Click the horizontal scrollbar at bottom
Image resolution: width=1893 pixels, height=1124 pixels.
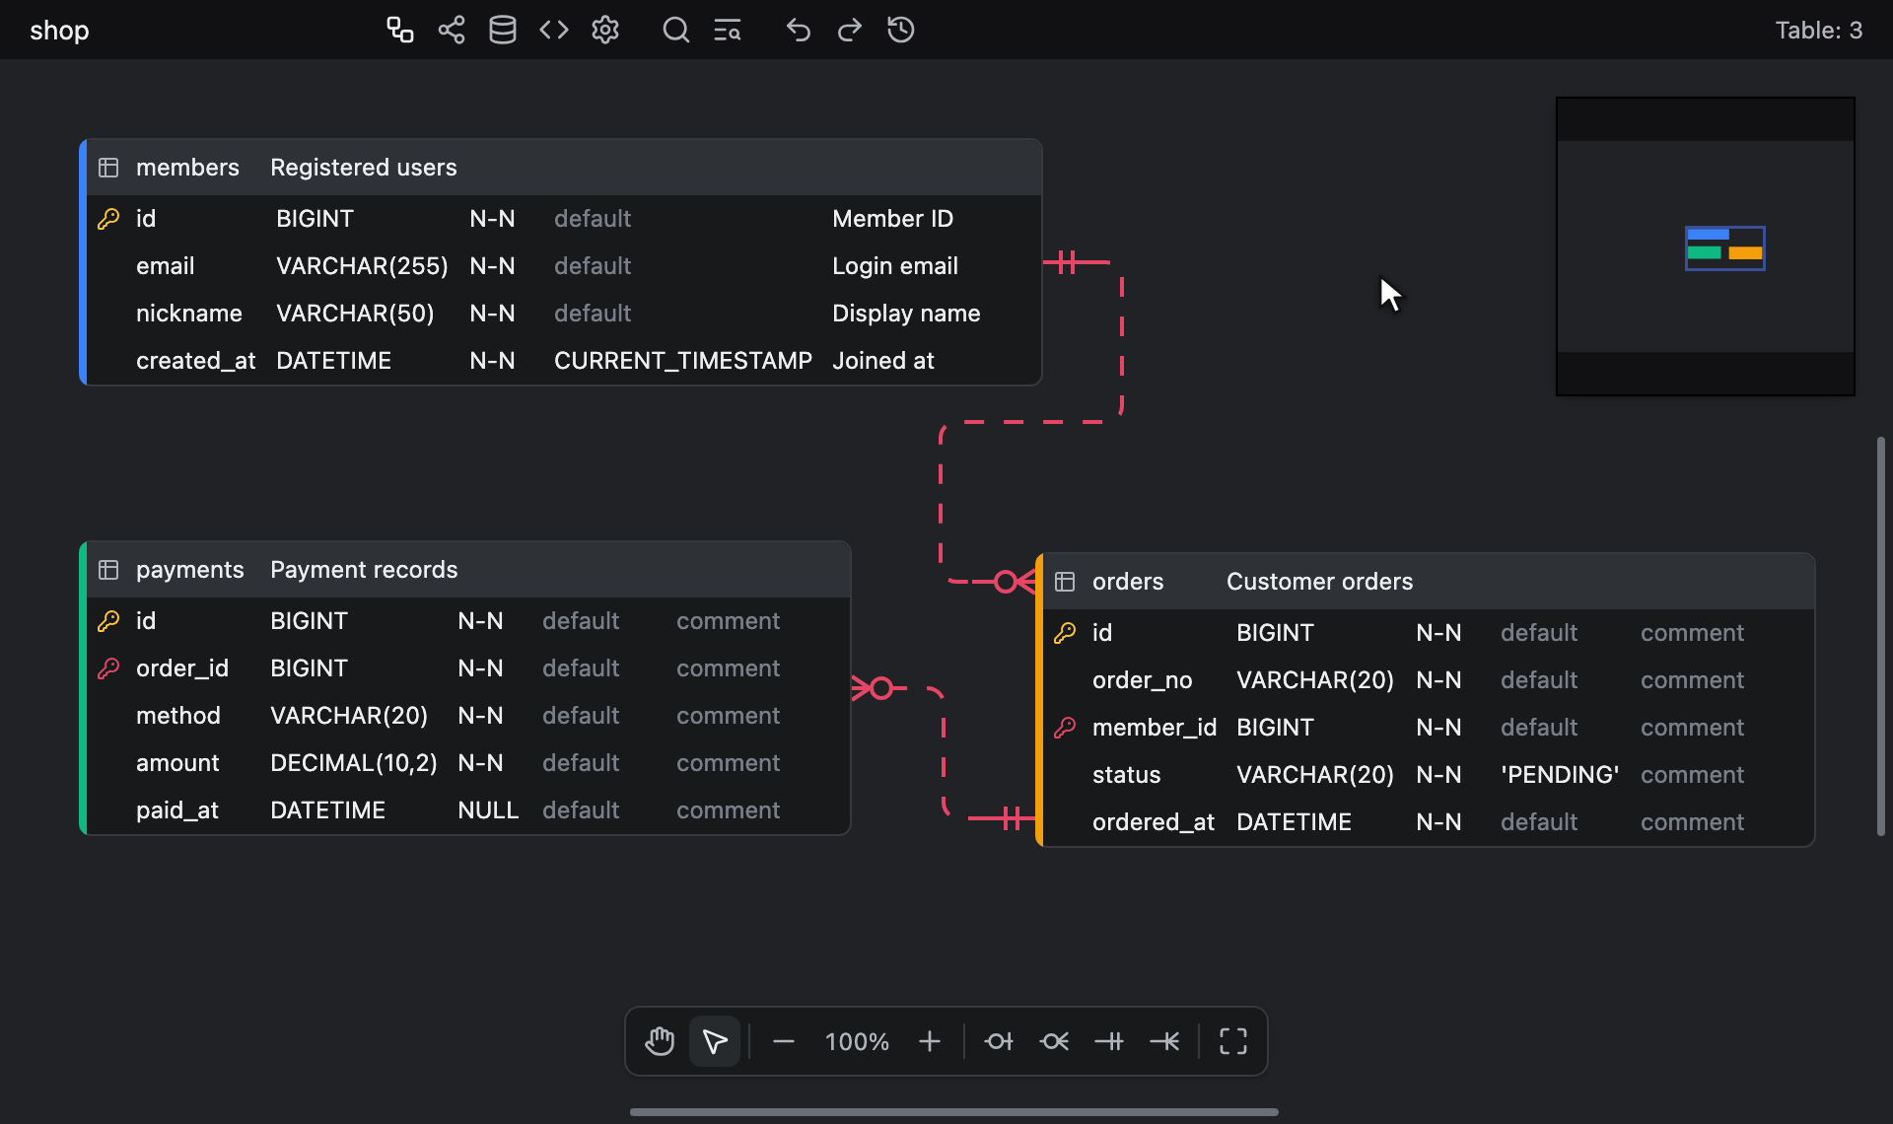tap(954, 1112)
